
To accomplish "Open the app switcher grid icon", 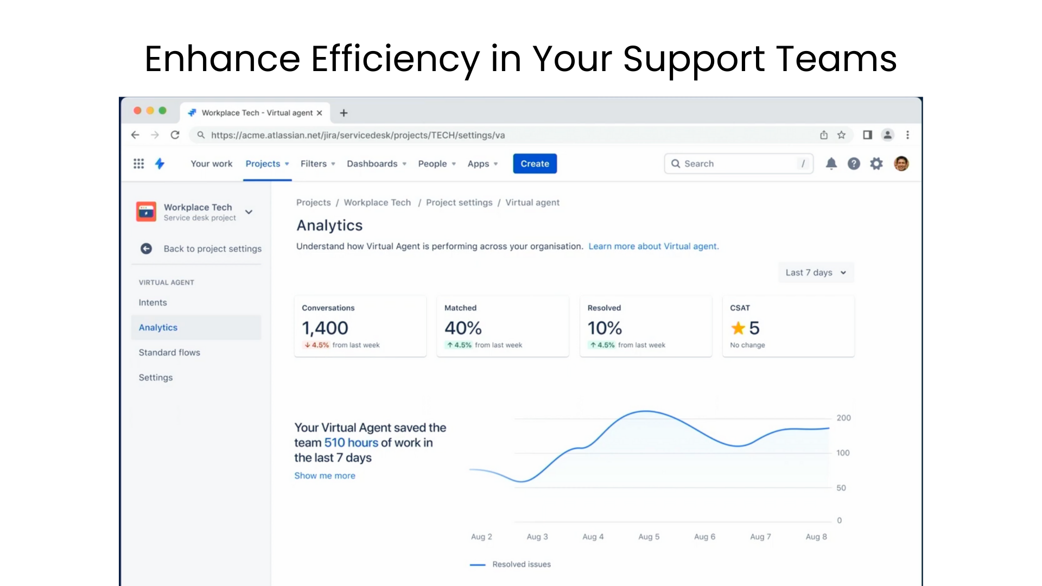I will [139, 163].
